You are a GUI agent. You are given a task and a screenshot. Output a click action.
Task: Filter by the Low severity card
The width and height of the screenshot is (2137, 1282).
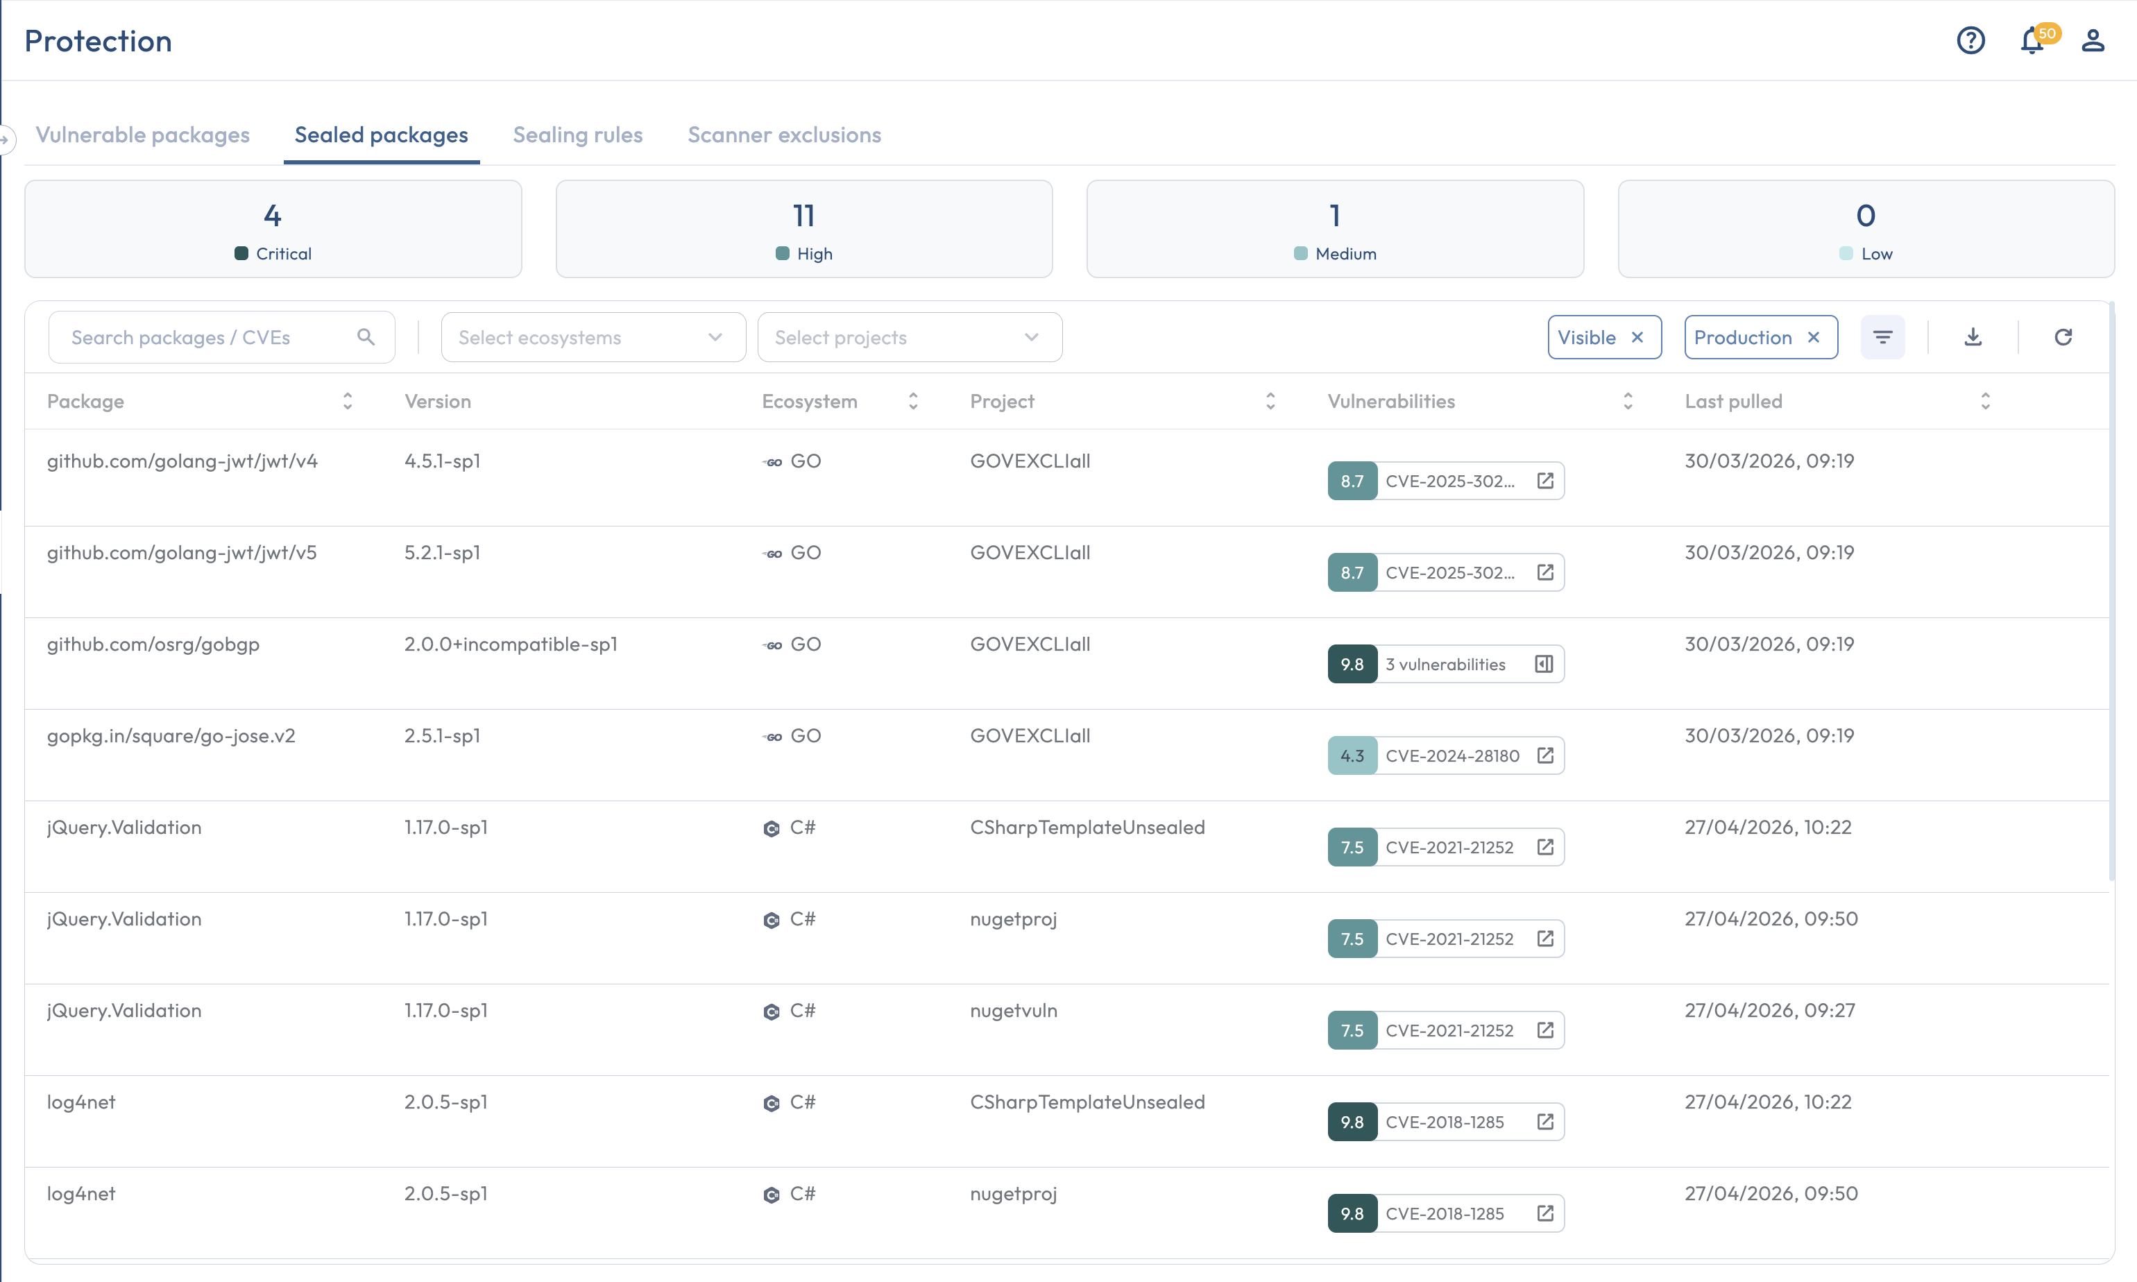pos(1866,229)
